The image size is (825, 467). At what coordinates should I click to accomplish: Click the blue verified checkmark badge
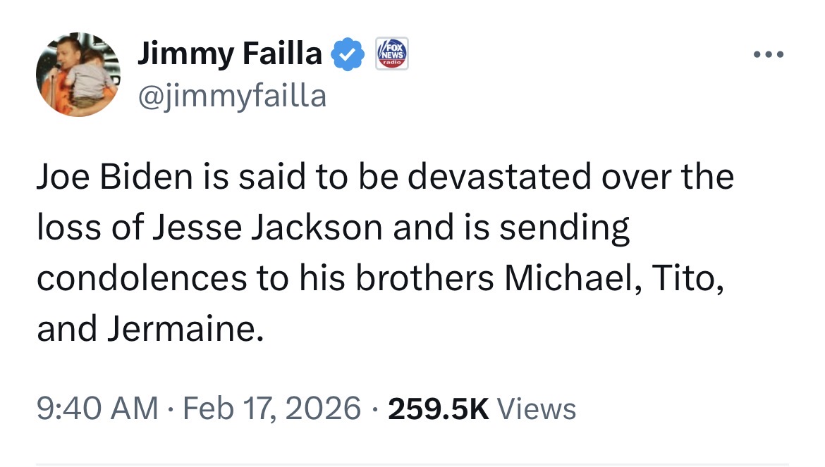348,55
